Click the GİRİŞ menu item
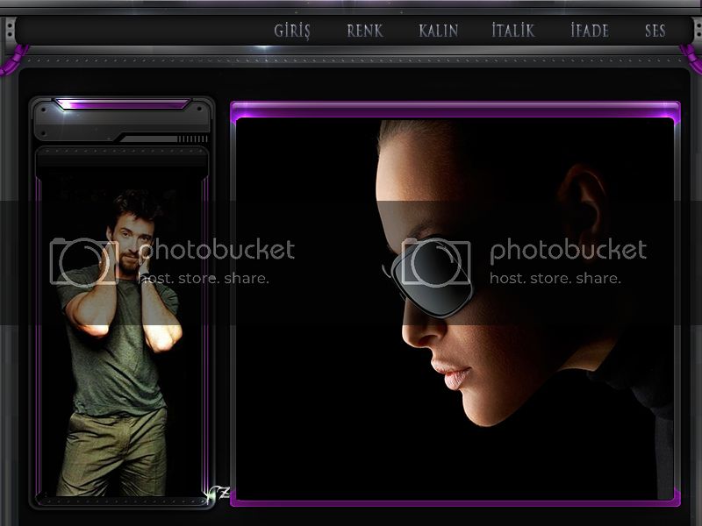Screen dimensions: 702x526 [x=292, y=31]
